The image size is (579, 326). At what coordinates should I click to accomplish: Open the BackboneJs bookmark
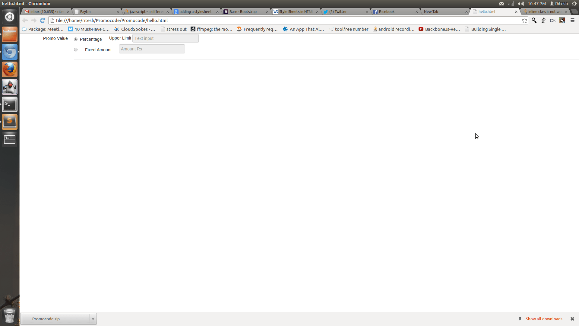pos(439,29)
